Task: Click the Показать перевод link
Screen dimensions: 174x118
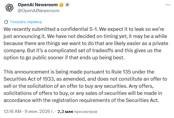Action: (x=26, y=22)
